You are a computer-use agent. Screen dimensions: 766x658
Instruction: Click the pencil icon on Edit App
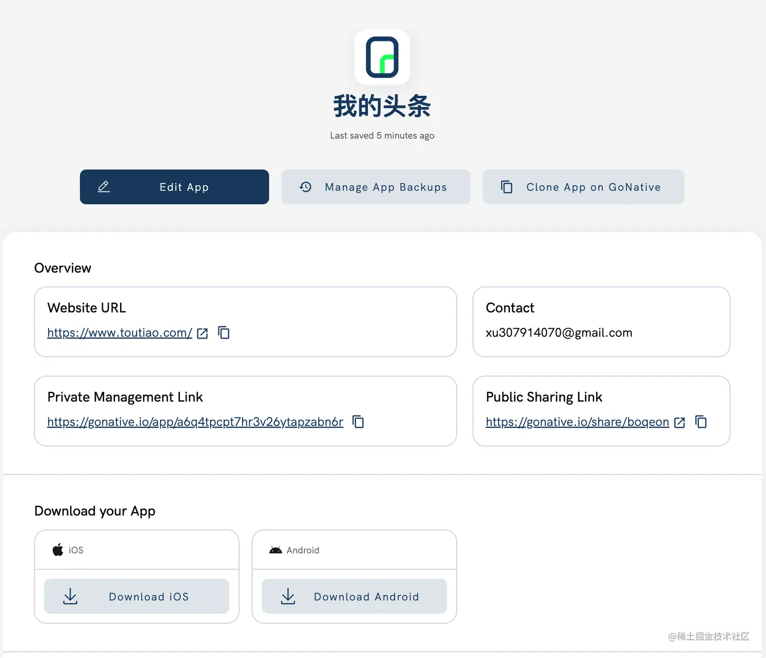(103, 186)
